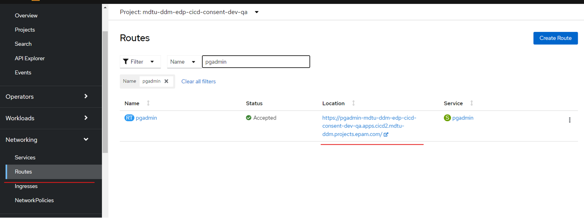Click the Accepted status text
Image resolution: width=584 pixels, height=218 pixels.
tap(265, 118)
